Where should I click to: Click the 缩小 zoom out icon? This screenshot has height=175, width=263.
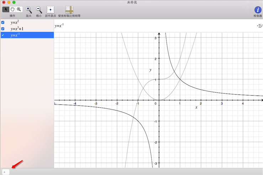point(39,10)
